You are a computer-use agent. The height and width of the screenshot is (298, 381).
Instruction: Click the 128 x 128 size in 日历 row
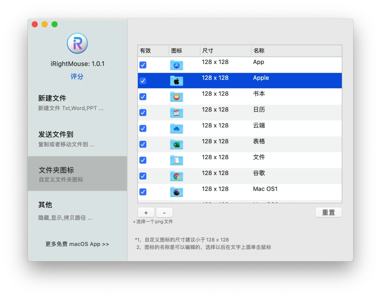[215, 110]
